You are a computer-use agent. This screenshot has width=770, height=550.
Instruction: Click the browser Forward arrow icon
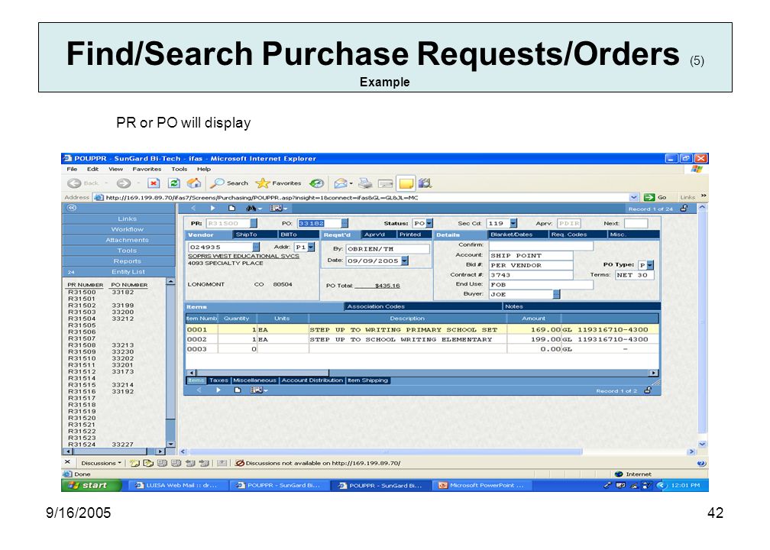coord(124,183)
